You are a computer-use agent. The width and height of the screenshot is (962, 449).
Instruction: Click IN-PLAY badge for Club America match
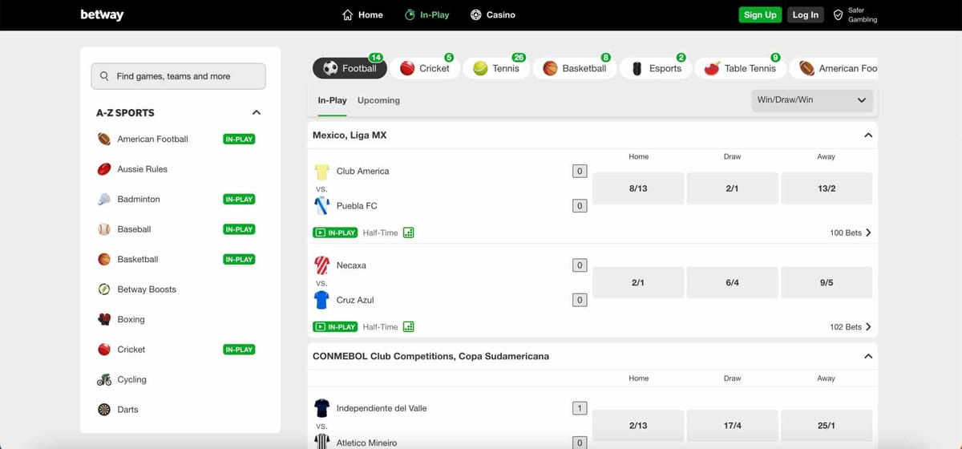pos(335,233)
